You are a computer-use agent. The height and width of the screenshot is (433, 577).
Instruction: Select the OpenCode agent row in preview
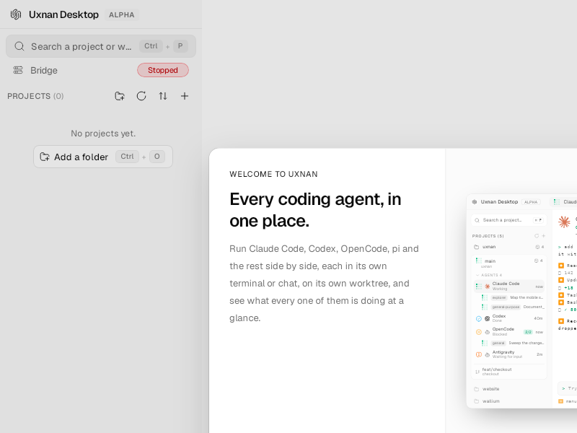tap(509, 332)
